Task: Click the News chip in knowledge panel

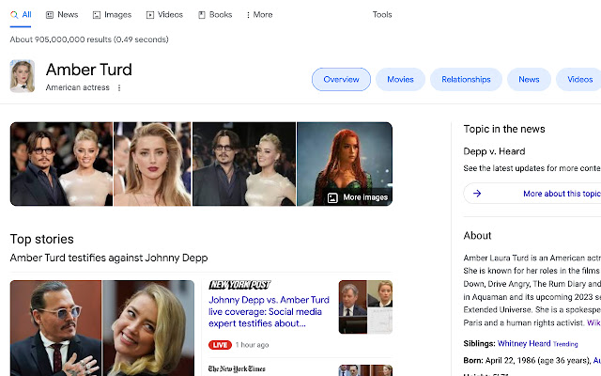Action: [529, 80]
